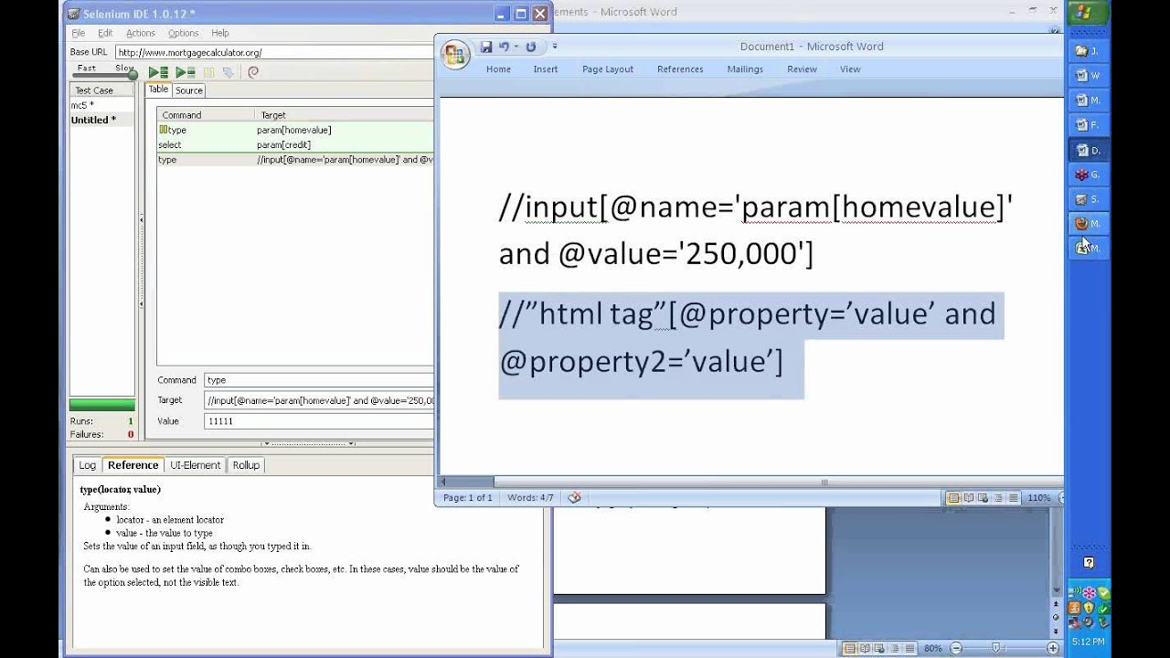Open taskbar item with flower icon labeled G

[x=1088, y=175]
